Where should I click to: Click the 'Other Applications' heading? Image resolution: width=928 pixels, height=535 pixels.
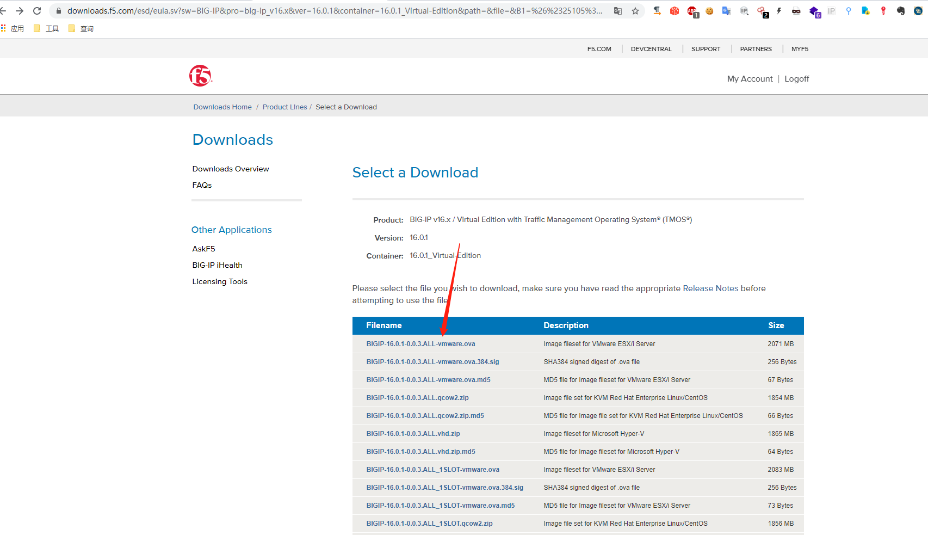(231, 230)
